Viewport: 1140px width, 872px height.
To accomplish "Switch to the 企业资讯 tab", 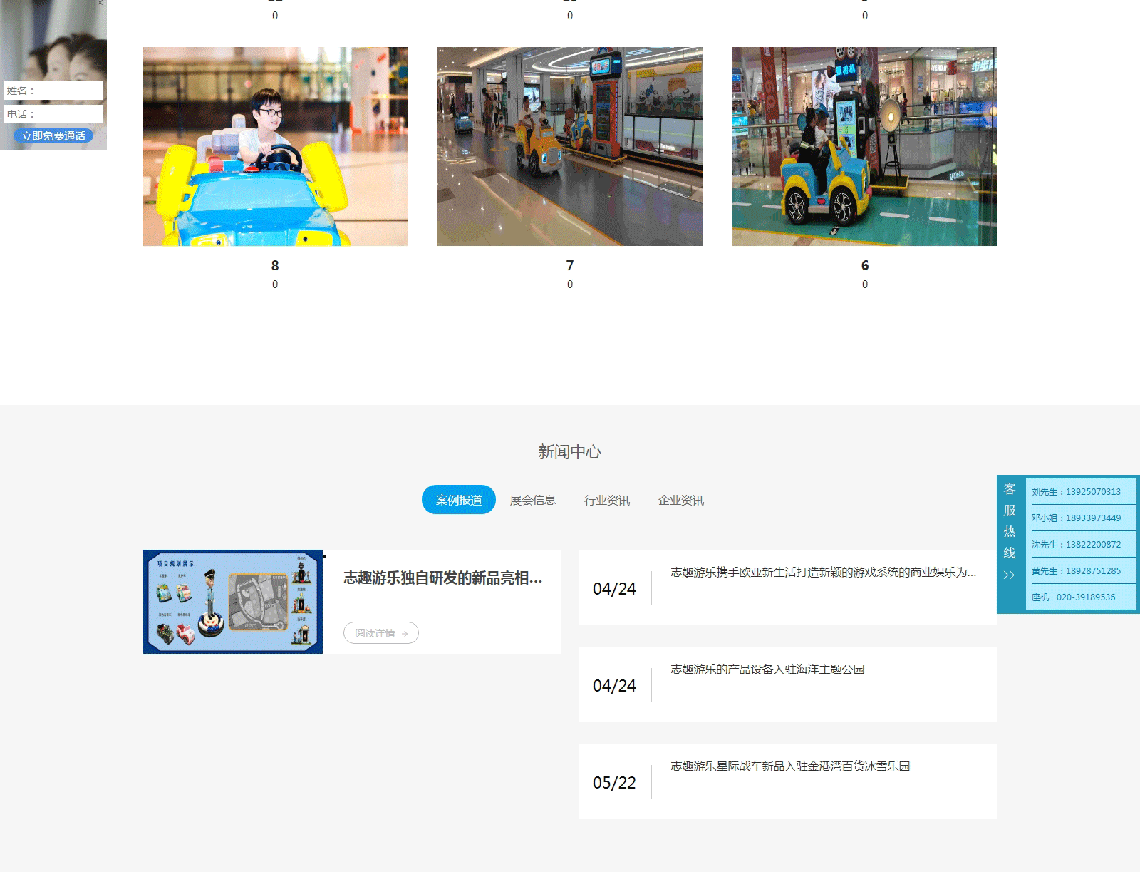I will [680, 500].
